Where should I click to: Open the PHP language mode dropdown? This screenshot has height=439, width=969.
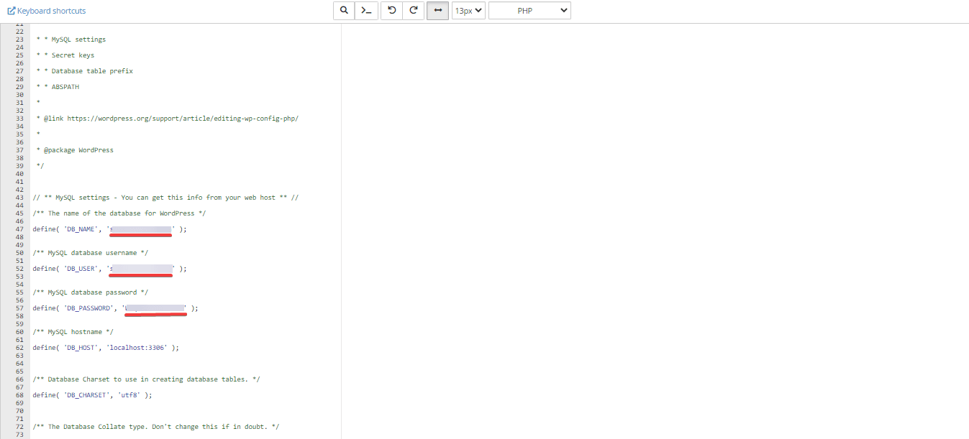click(529, 11)
